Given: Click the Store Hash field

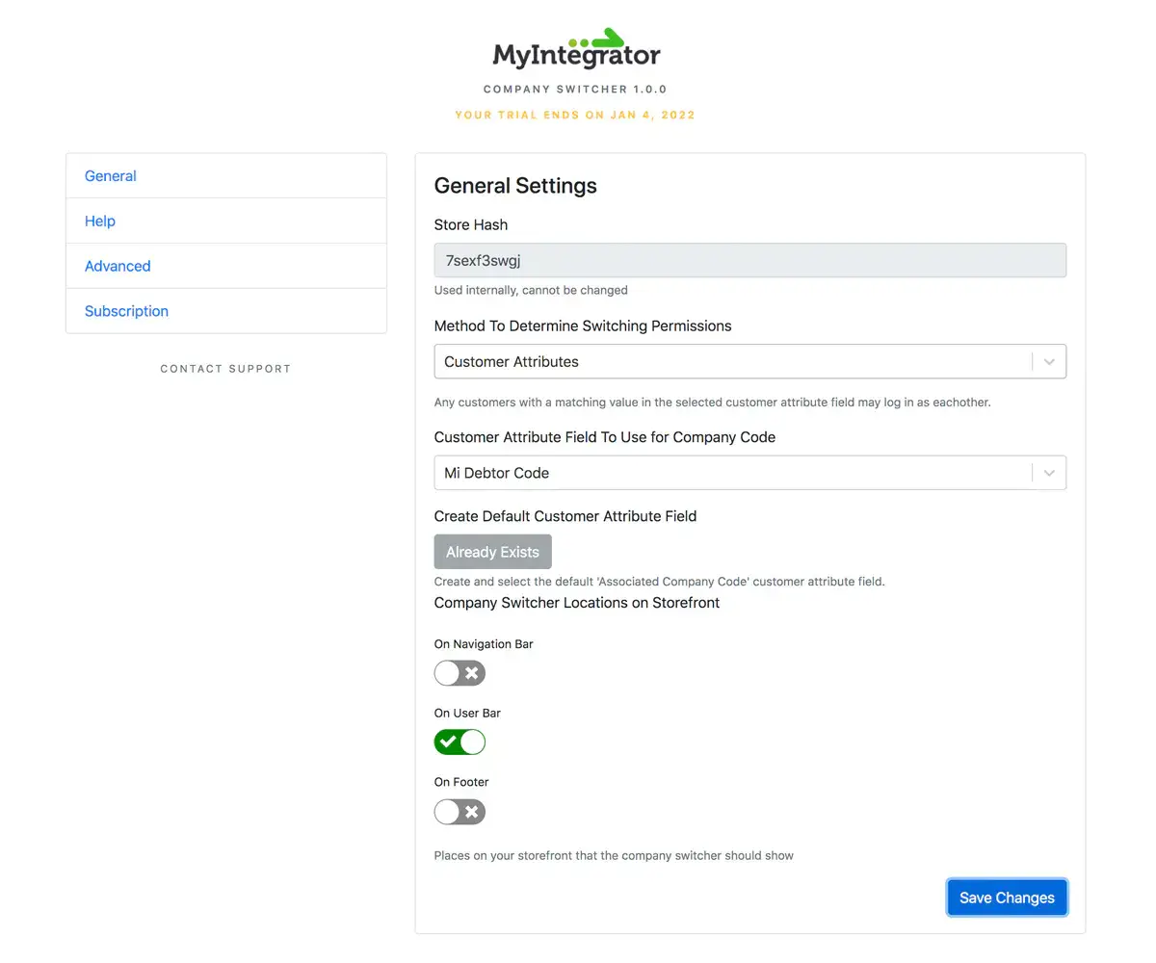Looking at the screenshot, I should tap(749, 260).
